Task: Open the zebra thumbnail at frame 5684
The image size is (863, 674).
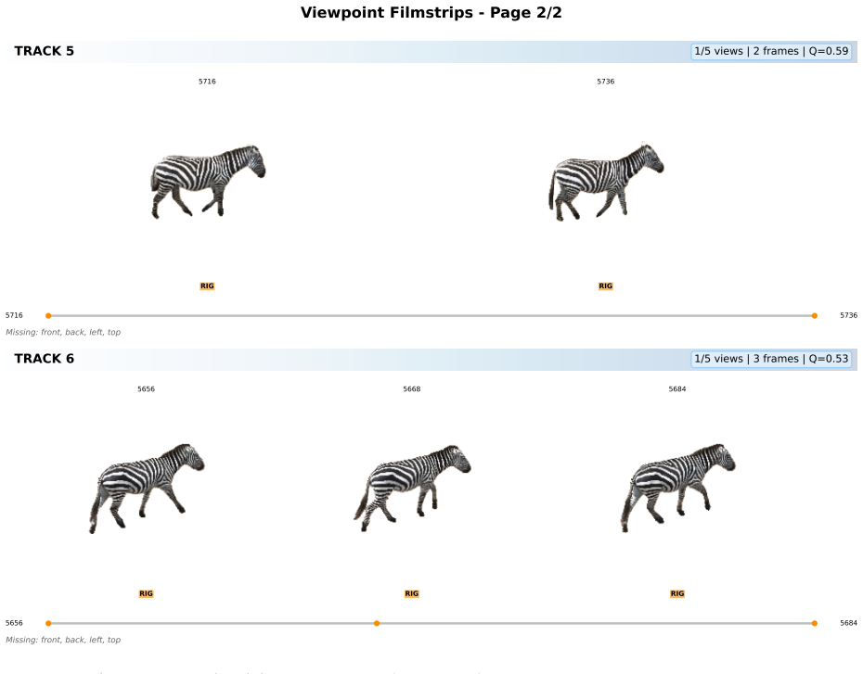Action: click(677, 489)
